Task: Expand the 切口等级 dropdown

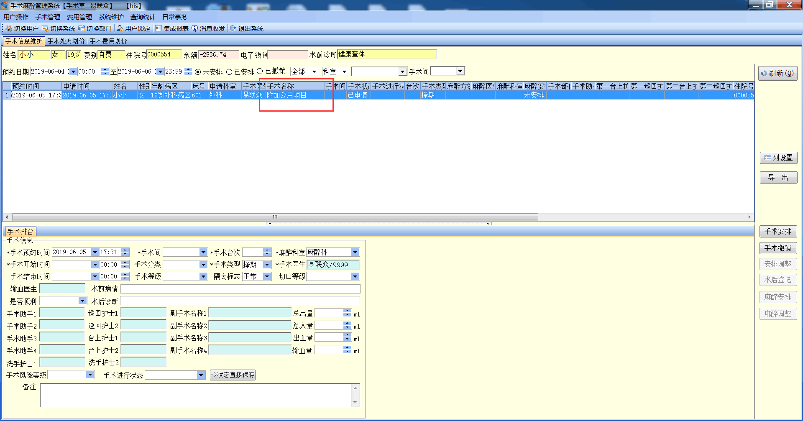Action: (x=355, y=276)
